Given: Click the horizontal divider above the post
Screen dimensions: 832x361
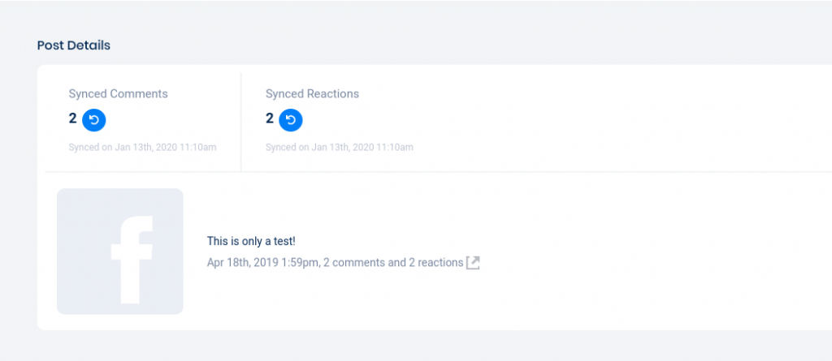Looking at the screenshot, I should 439,172.
